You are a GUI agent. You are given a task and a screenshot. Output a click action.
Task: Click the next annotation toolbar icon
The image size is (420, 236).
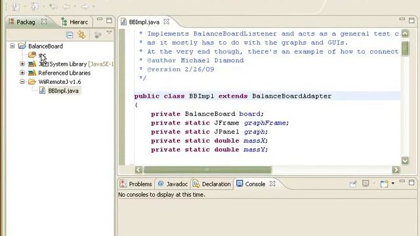click(x=16, y=7)
